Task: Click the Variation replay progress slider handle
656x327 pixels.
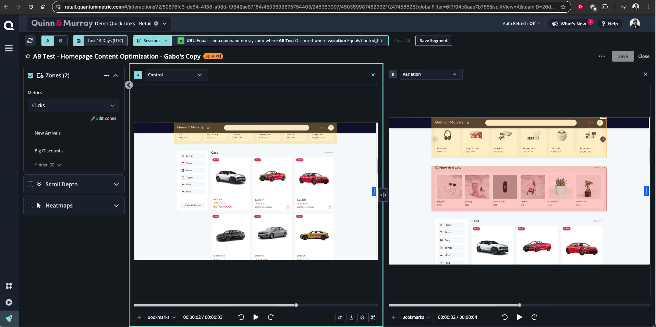Action: point(520,305)
